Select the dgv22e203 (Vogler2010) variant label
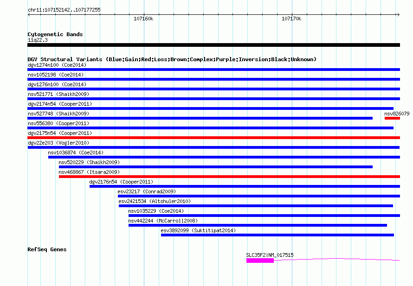 click(x=58, y=143)
